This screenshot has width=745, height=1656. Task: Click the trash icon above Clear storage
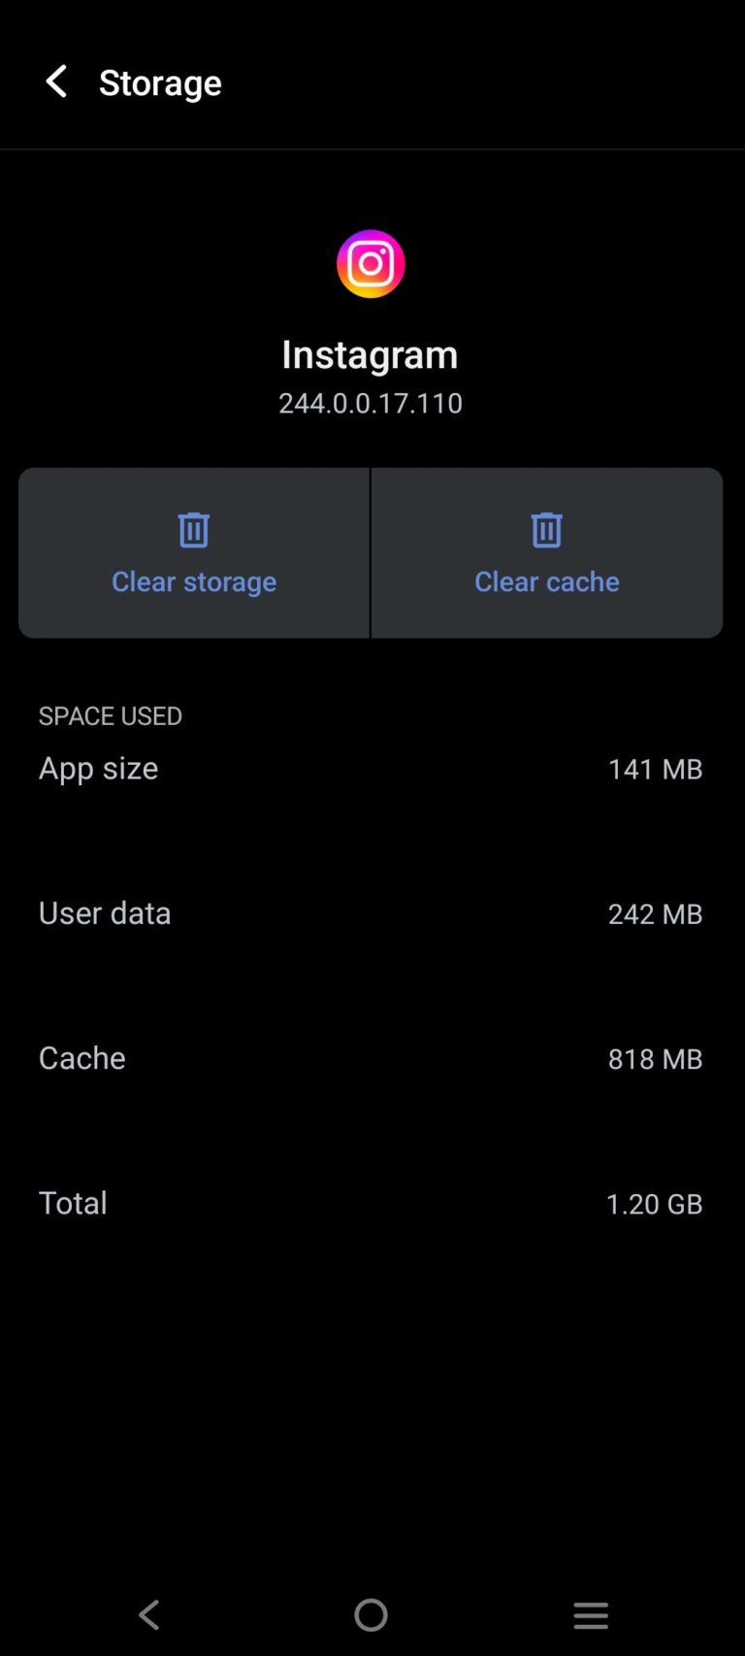pos(194,530)
